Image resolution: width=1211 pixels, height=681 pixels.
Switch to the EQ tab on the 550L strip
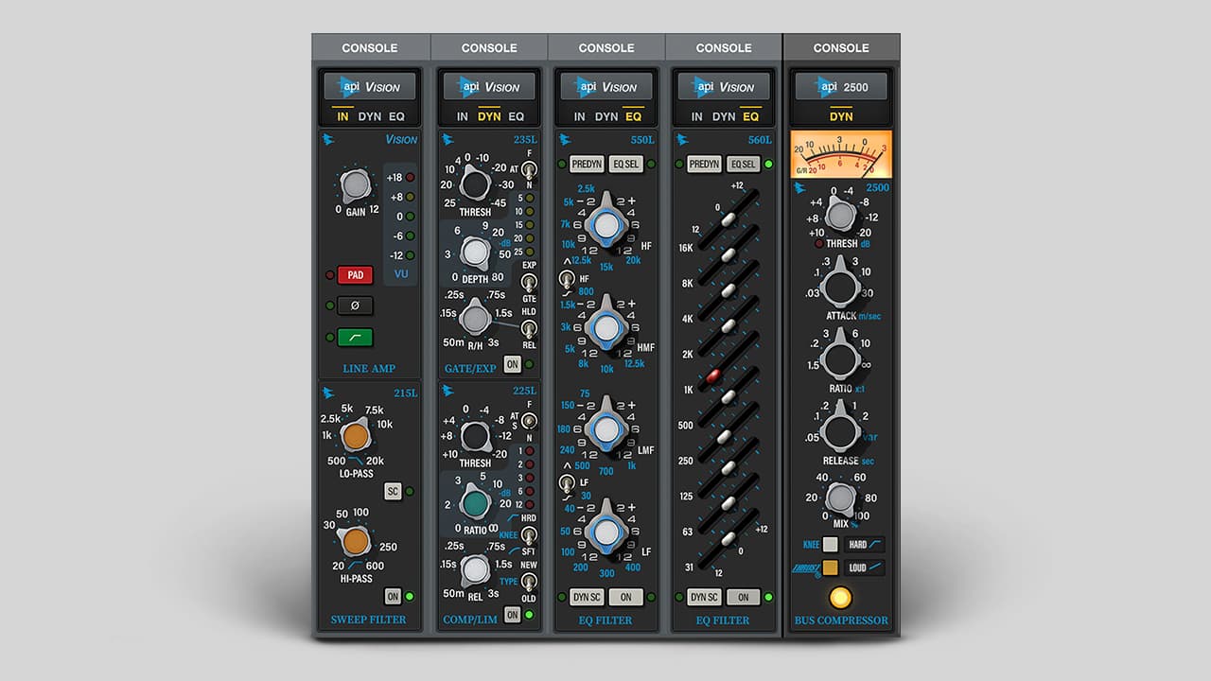pos(632,116)
